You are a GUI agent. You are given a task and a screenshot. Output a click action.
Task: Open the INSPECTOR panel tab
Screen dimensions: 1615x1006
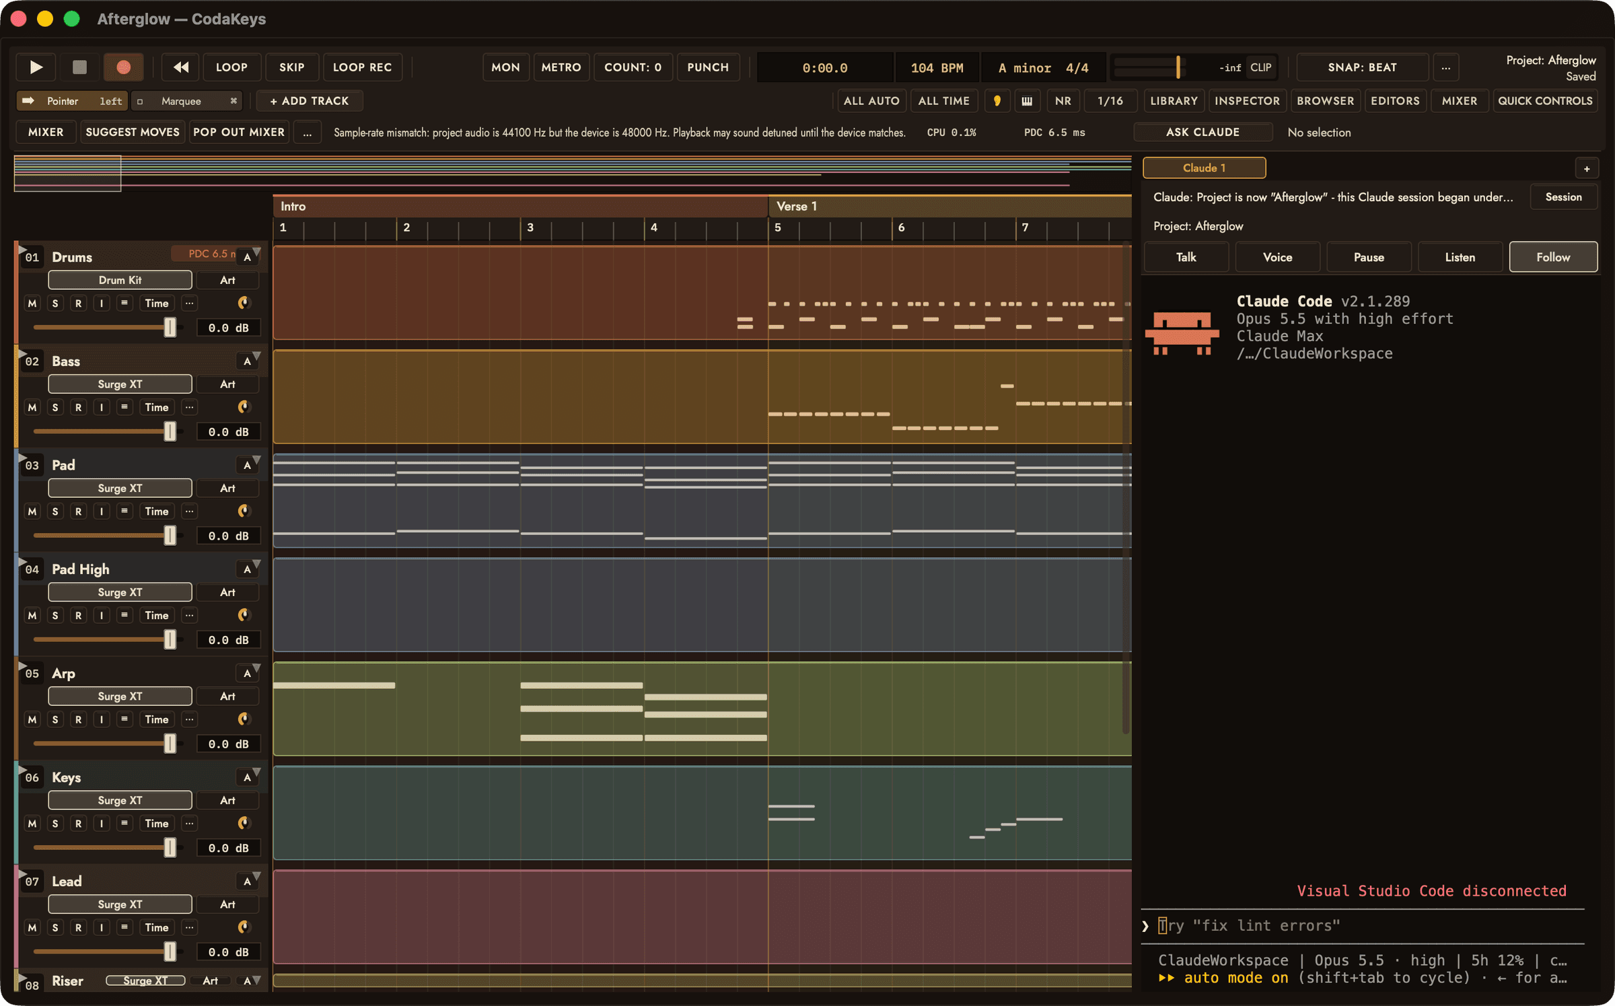[1247, 101]
